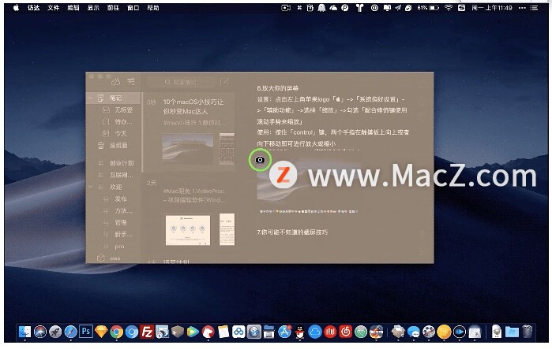Select the 待办 sidebar item
Screen dimensions: 552x349
[x=114, y=122]
